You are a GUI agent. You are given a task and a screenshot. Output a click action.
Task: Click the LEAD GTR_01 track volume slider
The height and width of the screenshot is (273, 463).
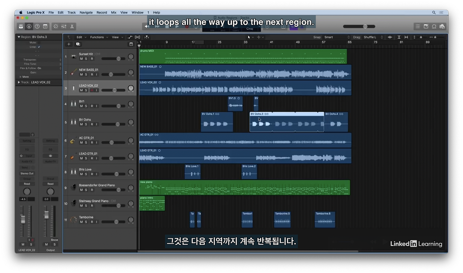113,158
